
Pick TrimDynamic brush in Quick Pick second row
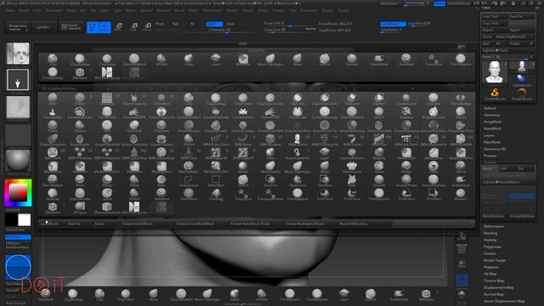pyautogui.click(x=53, y=73)
